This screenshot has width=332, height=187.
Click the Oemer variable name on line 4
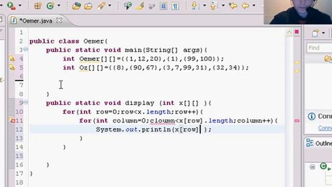pos(90,59)
